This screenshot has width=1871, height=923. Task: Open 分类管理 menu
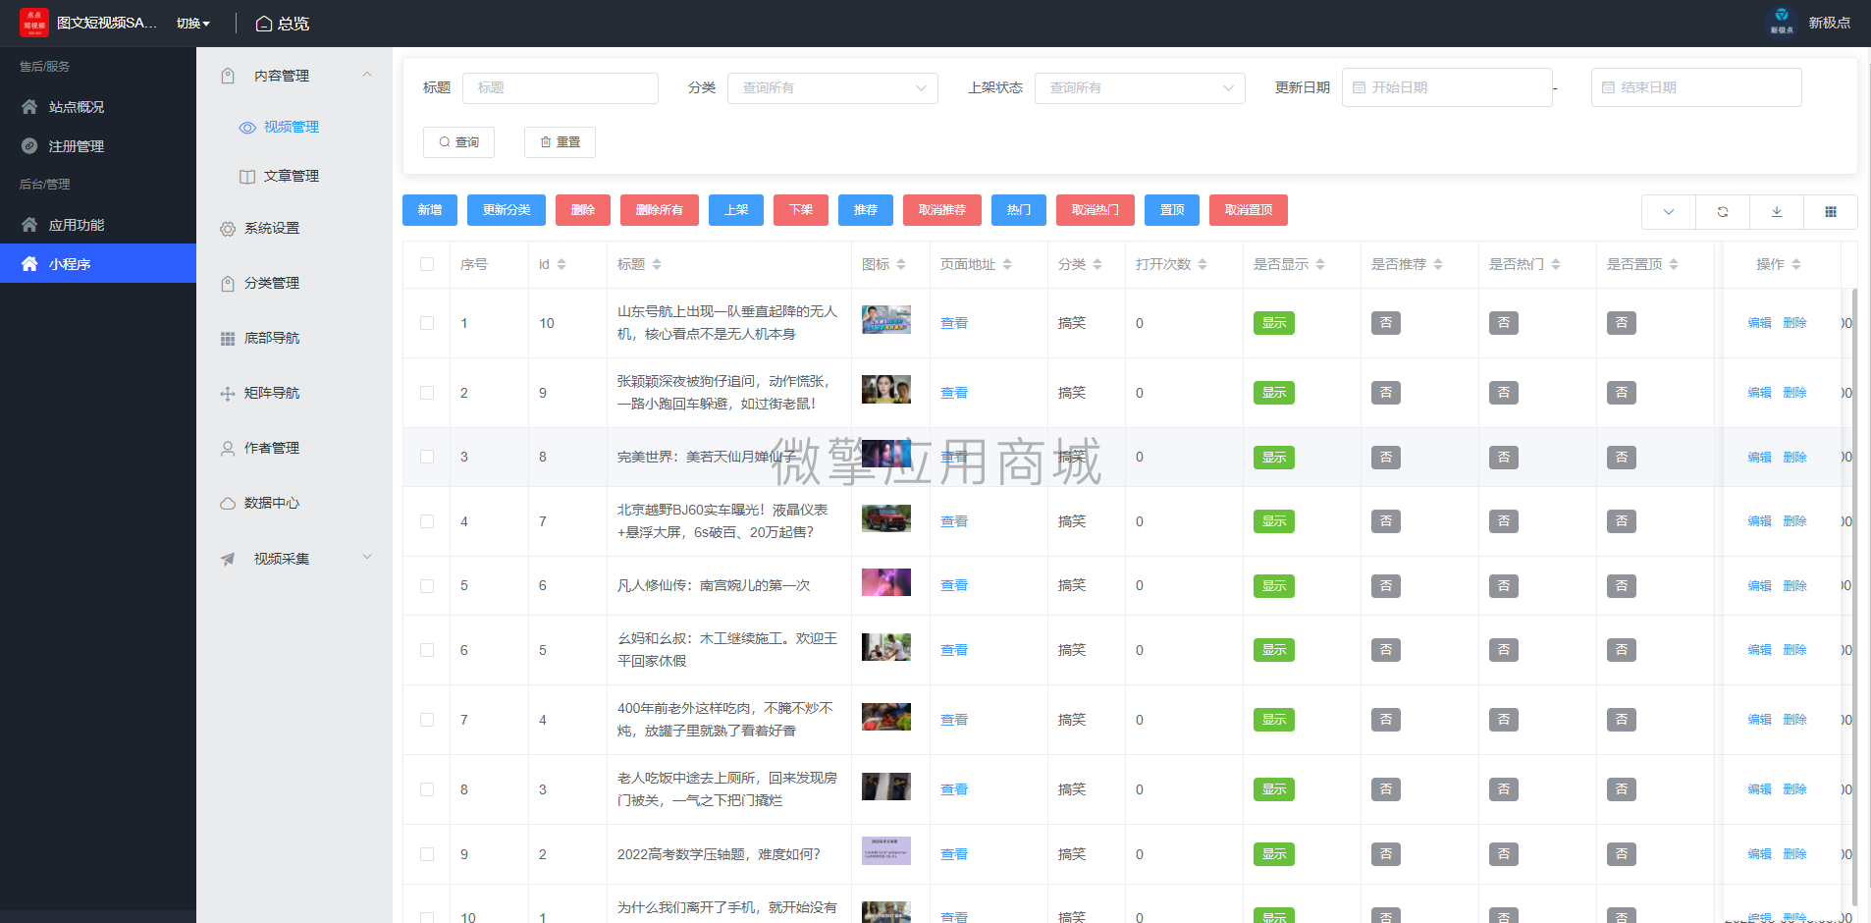coord(294,283)
